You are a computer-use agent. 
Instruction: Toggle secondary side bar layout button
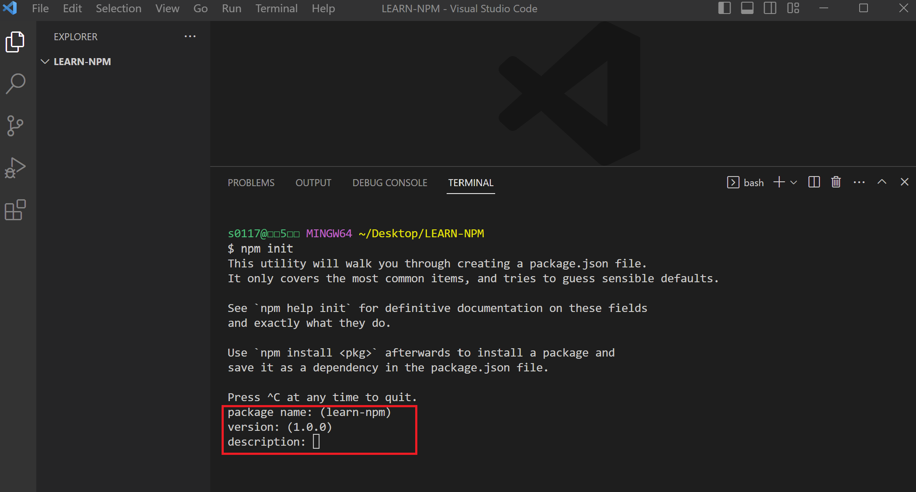pyautogui.click(x=770, y=8)
